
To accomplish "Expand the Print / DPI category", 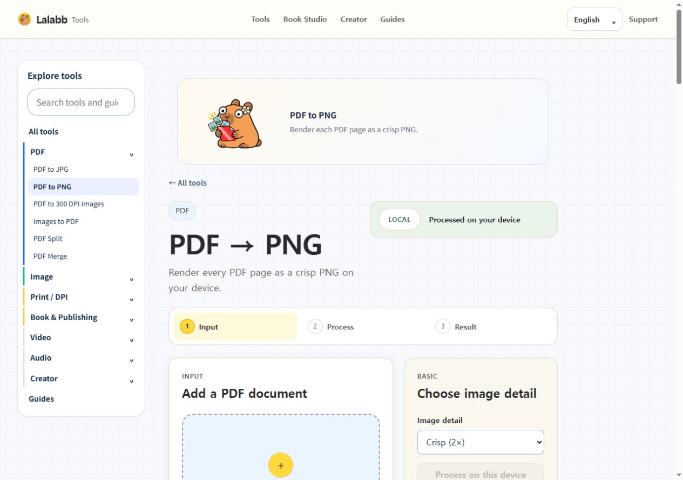I will [81, 297].
